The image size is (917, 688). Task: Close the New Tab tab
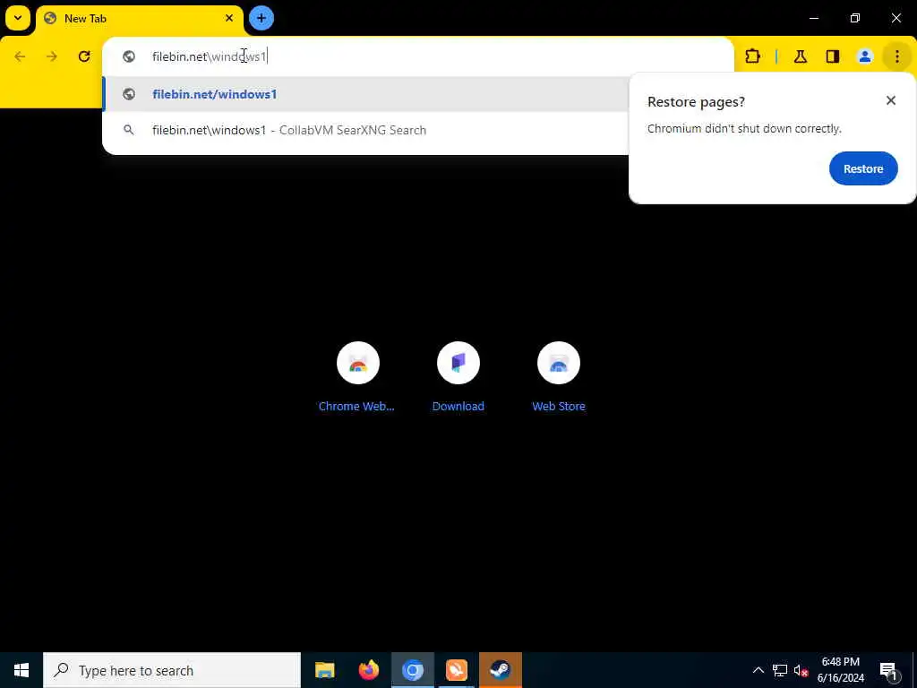[x=229, y=18]
